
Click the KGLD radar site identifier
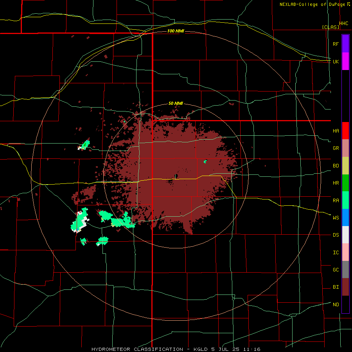click(200, 349)
